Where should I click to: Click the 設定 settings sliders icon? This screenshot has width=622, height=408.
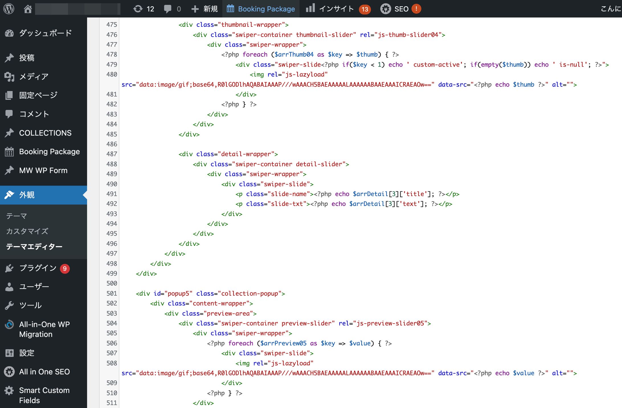click(x=9, y=353)
